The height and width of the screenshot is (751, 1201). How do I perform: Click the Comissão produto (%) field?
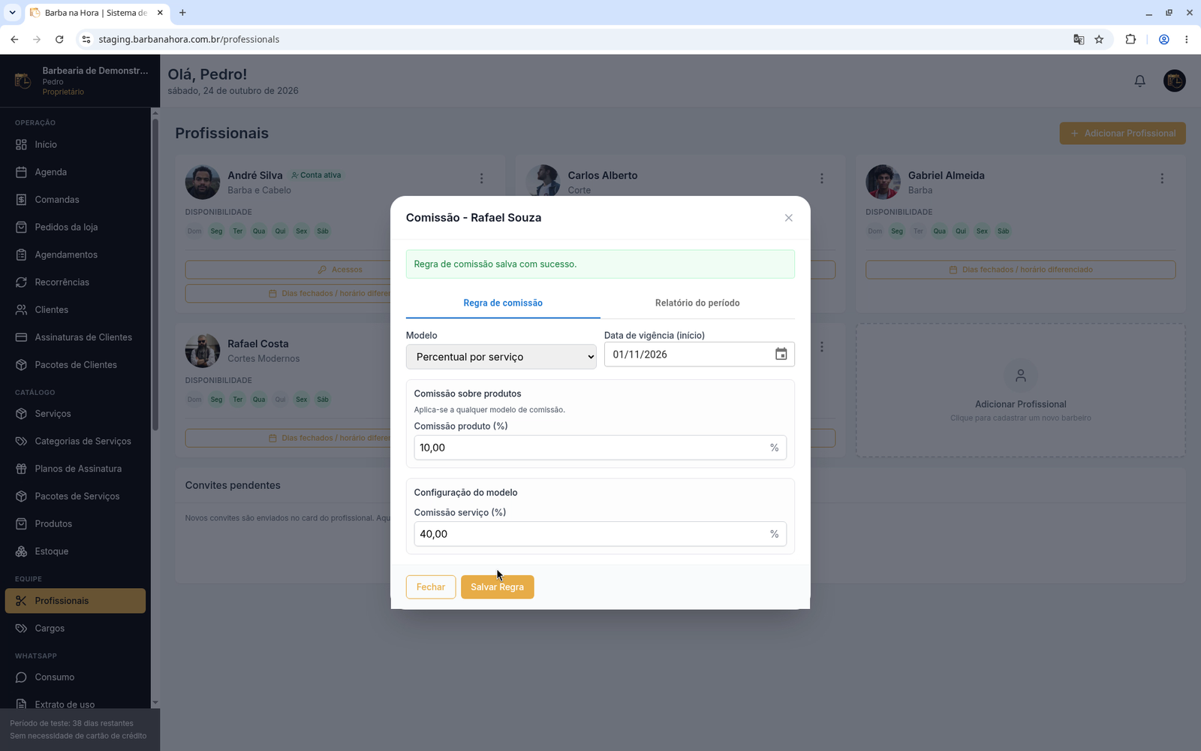(x=600, y=448)
